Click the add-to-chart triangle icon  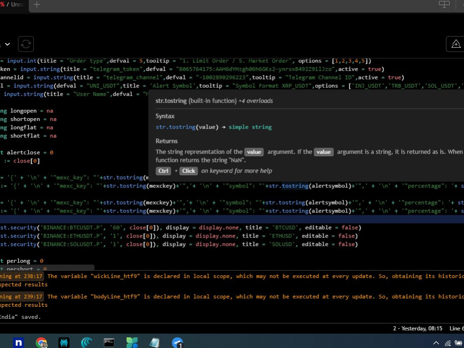click(456, 44)
